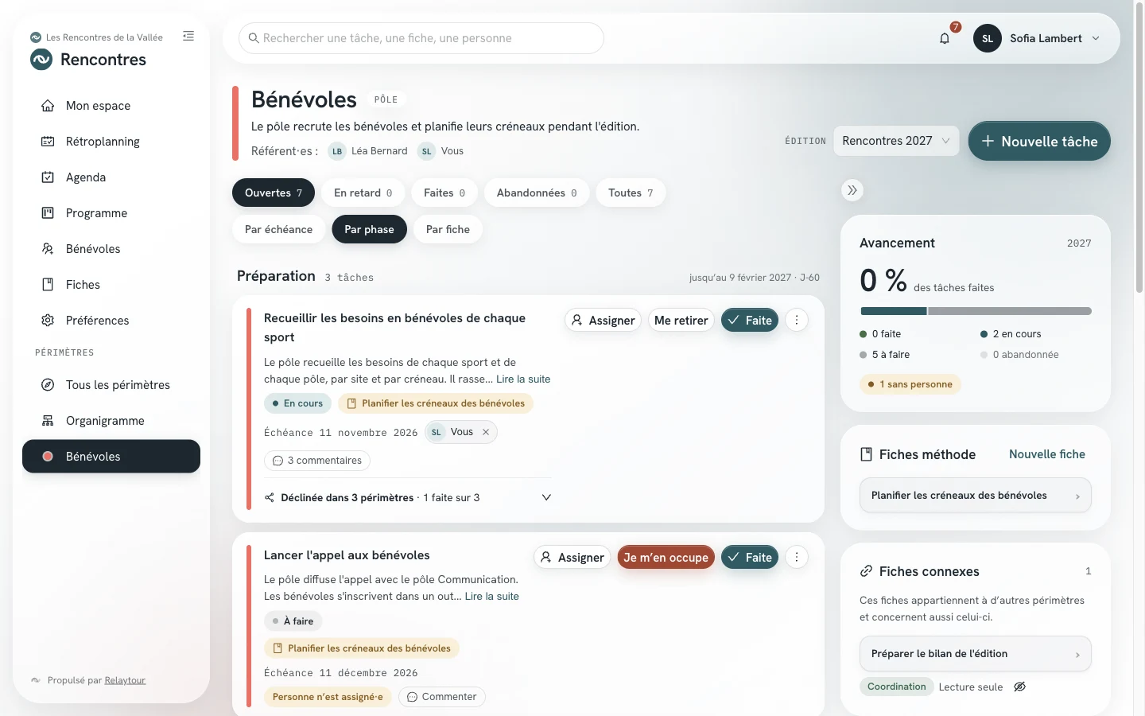Click the Préférences gear icon
This screenshot has width=1145, height=716.
(x=48, y=321)
